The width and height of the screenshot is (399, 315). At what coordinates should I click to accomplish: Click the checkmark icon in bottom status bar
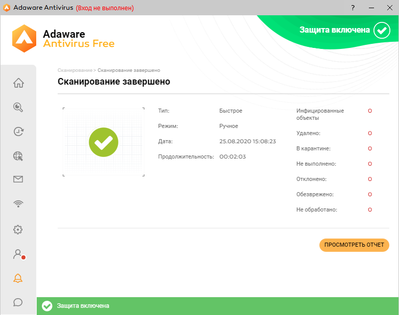click(47, 306)
